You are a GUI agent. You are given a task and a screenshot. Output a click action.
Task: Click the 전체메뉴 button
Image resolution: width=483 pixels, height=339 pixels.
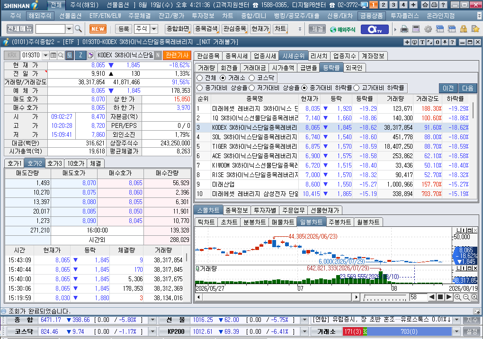click(20, 29)
